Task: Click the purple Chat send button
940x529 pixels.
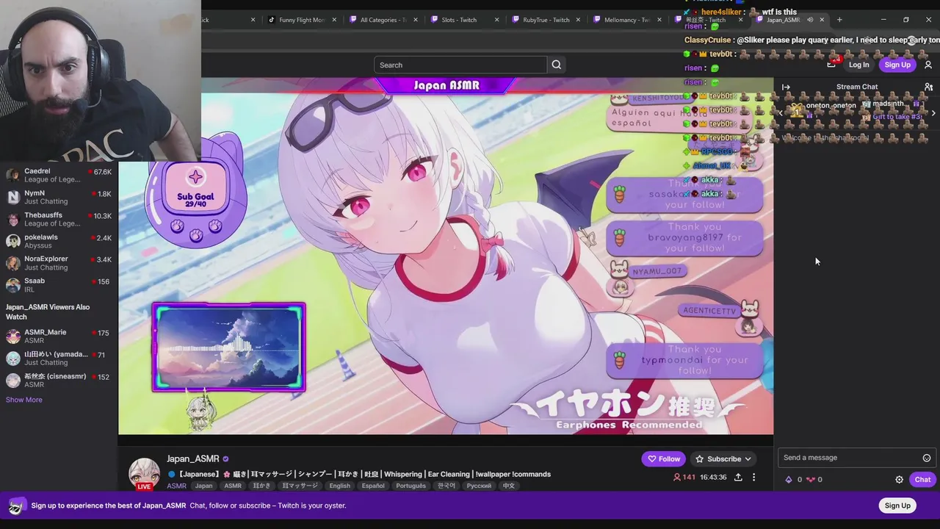Action: (x=922, y=480)
